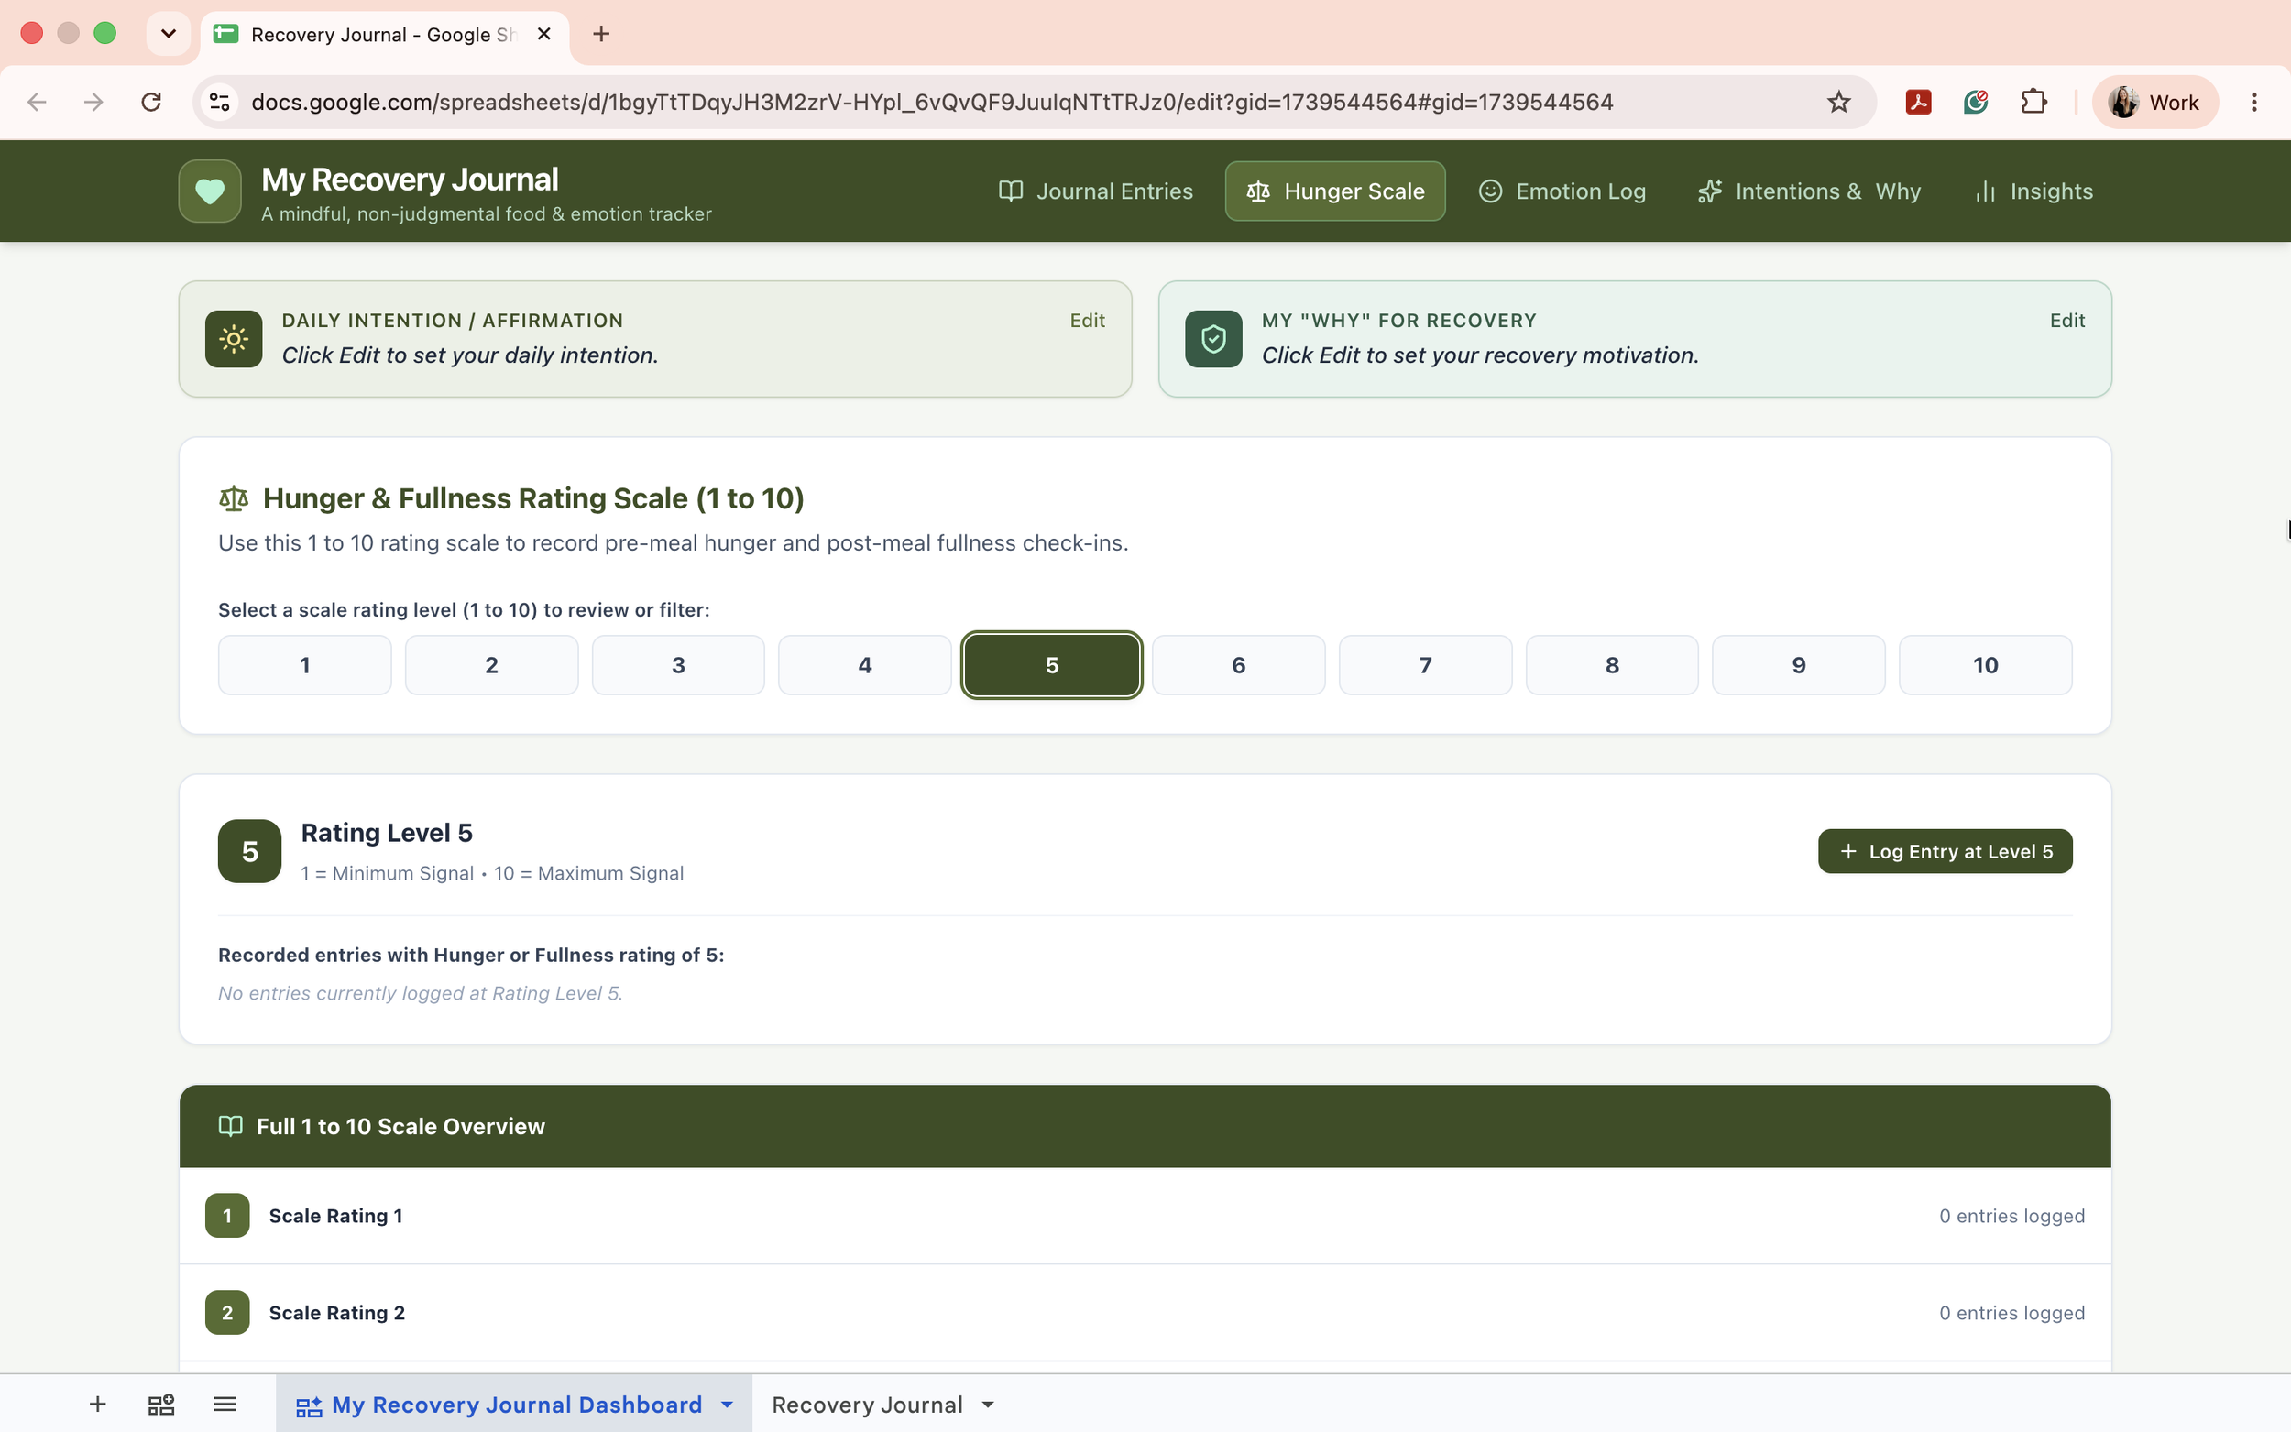2291x1432 pixels.
Task: Select scale rating level 1
Action: 304,665
